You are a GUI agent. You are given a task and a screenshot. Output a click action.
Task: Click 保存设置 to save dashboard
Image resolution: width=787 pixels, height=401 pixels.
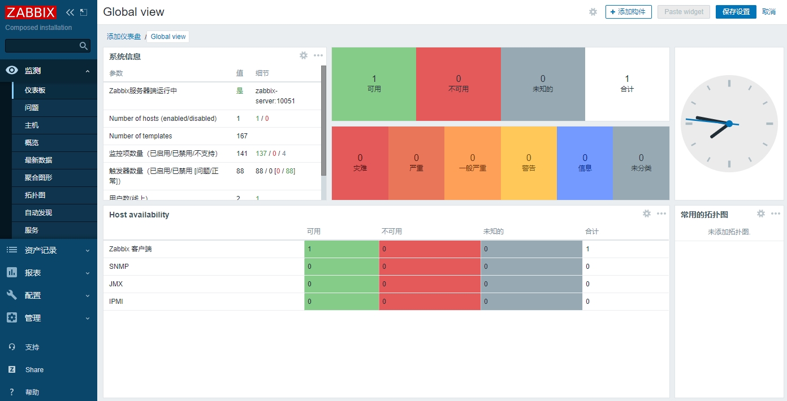[736, 12]
